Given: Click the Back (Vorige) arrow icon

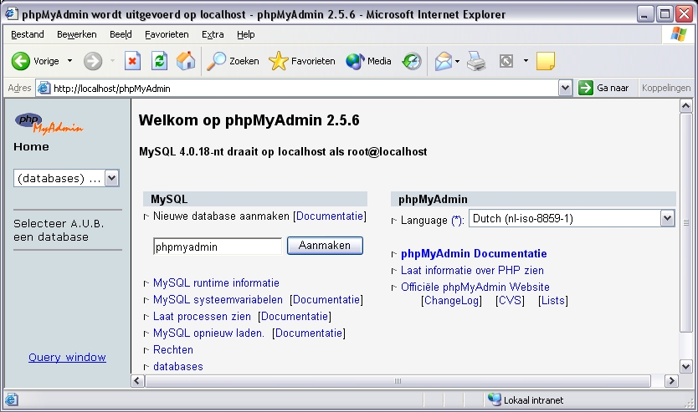Looking at the screenshot, I should pyautogui.click(x=20, y=61).
